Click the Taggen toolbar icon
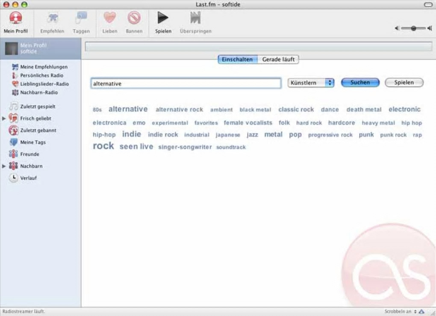The height and width of the screenshot is (316, 436). coord(81,18)
